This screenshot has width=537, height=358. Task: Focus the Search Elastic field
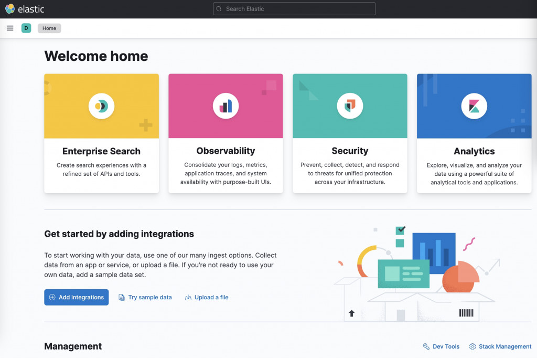(x=294, y=9)
